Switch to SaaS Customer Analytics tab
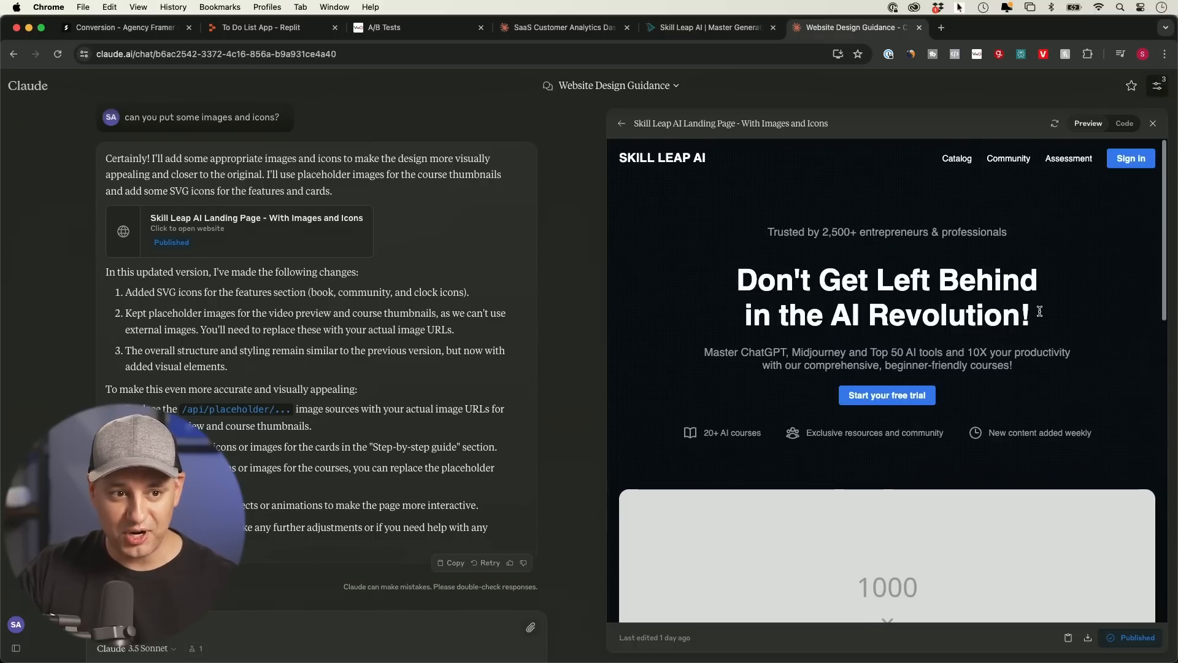Viewport: 1178px width, 663px height. 564,28
